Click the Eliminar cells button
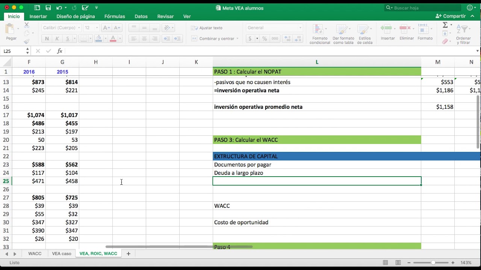Image resolution: width=481 pixels, height=270 pixels. (x=407, y=32)
